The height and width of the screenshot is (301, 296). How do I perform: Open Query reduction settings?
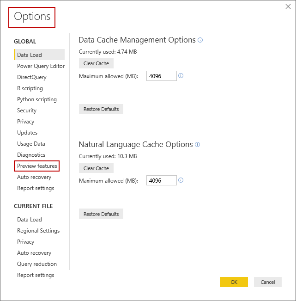[37, 264]
